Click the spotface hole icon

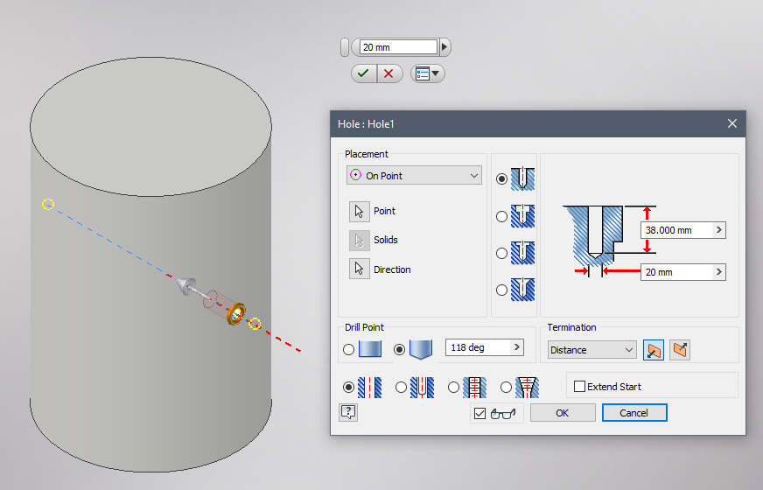coord(522,254)
